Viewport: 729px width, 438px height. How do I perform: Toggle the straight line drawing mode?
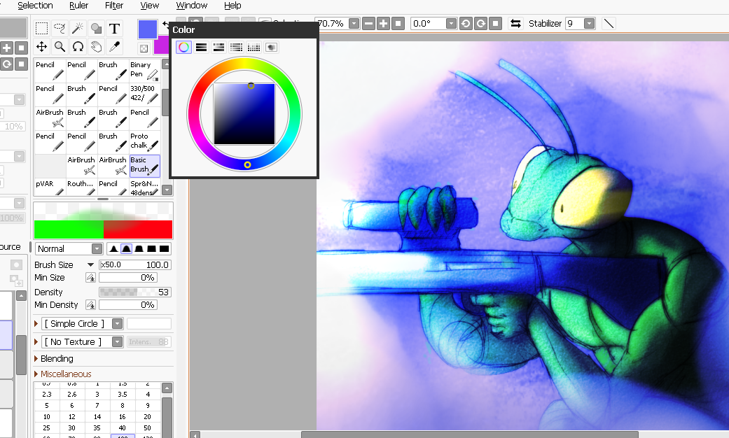[x=609, y=24]
